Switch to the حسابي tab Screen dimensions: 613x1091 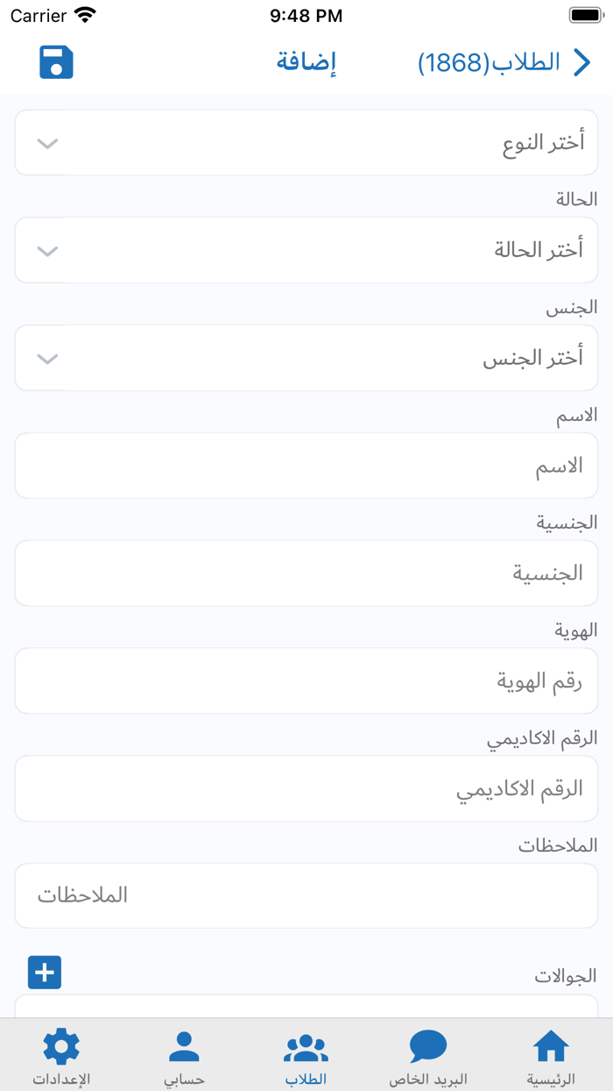[183, 1057]
